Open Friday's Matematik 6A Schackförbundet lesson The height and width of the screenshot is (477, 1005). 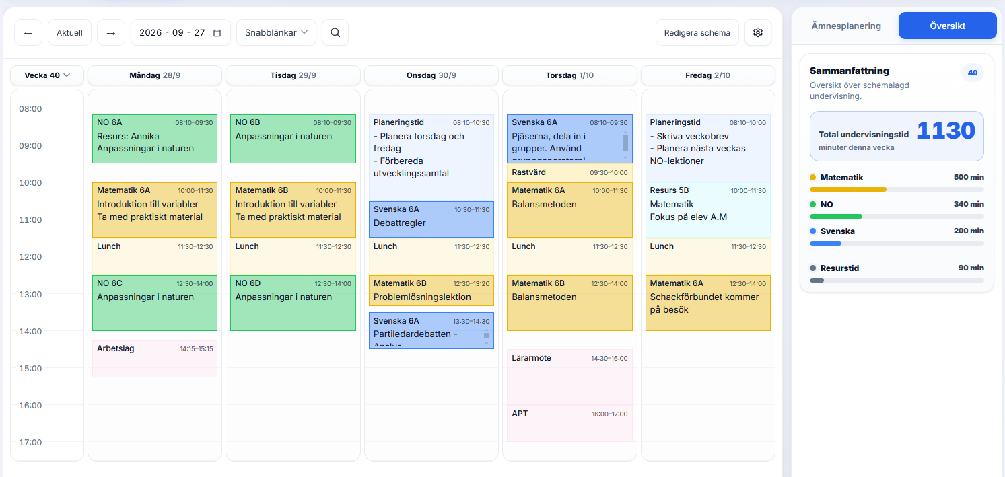tap(708, 303)
